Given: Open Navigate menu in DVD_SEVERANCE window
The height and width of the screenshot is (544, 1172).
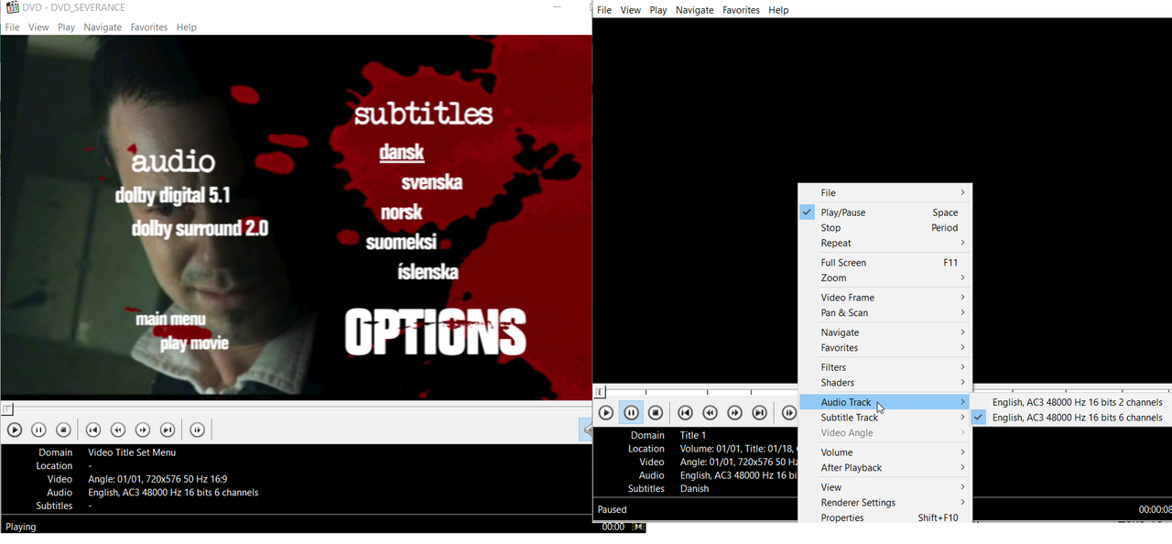Looking at the screenshot, I should (103, 27).
